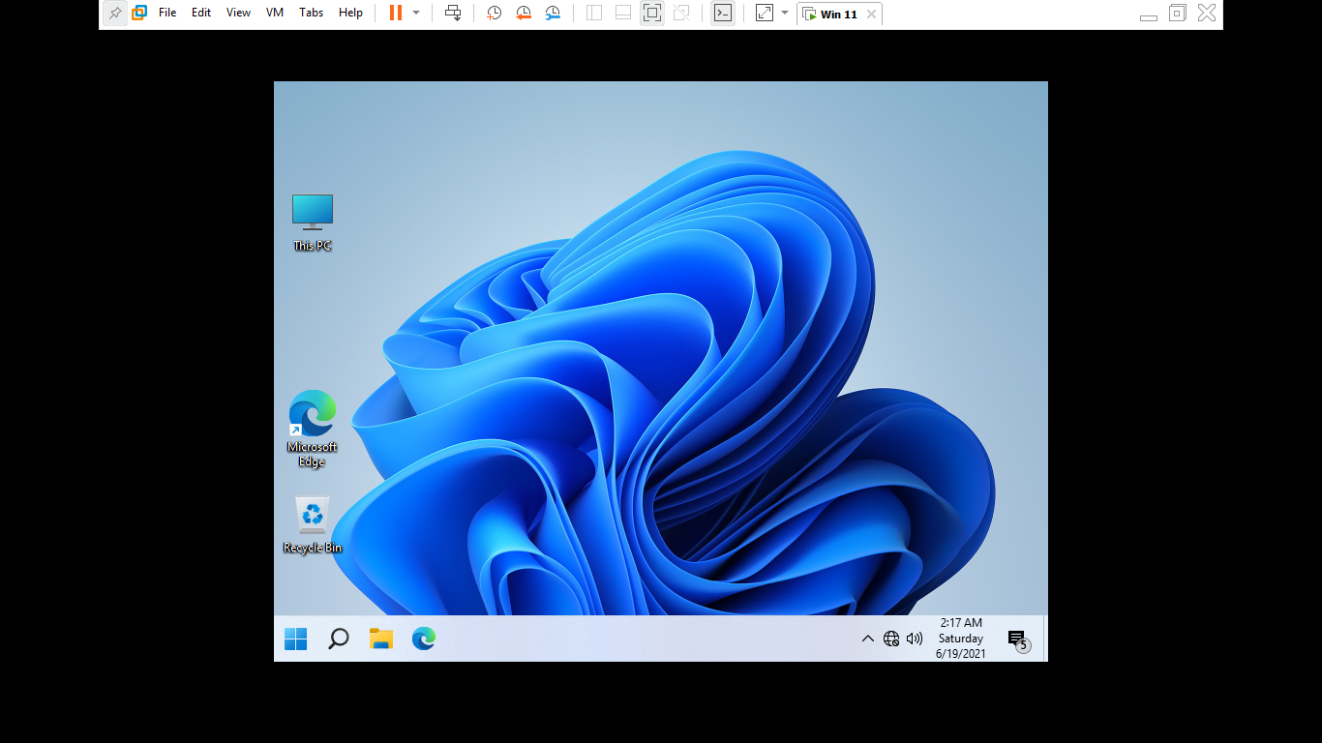Open the volume control in the tray
Viewport: 1322px width, 743px height.
(915, 639)
